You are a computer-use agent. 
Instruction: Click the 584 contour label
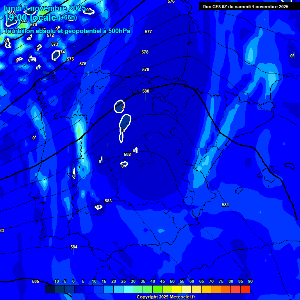[x=74, y=247]
